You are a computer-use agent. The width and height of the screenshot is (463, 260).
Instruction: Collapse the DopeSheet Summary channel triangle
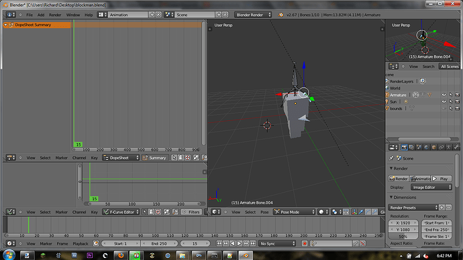(5, 25)
